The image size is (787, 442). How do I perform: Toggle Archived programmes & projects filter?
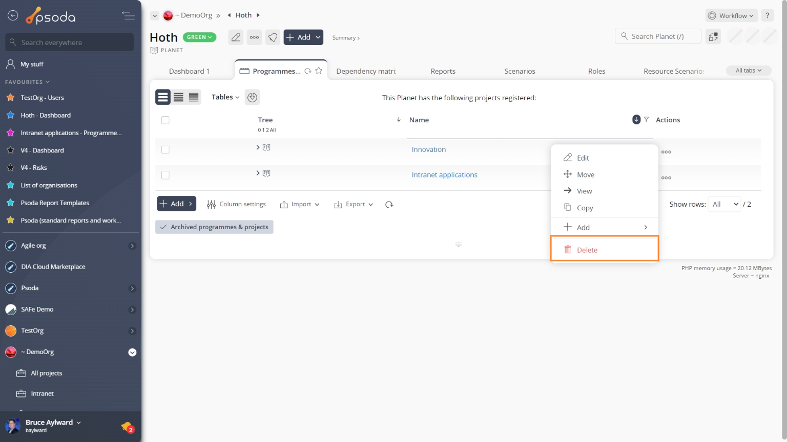[214, 227]
